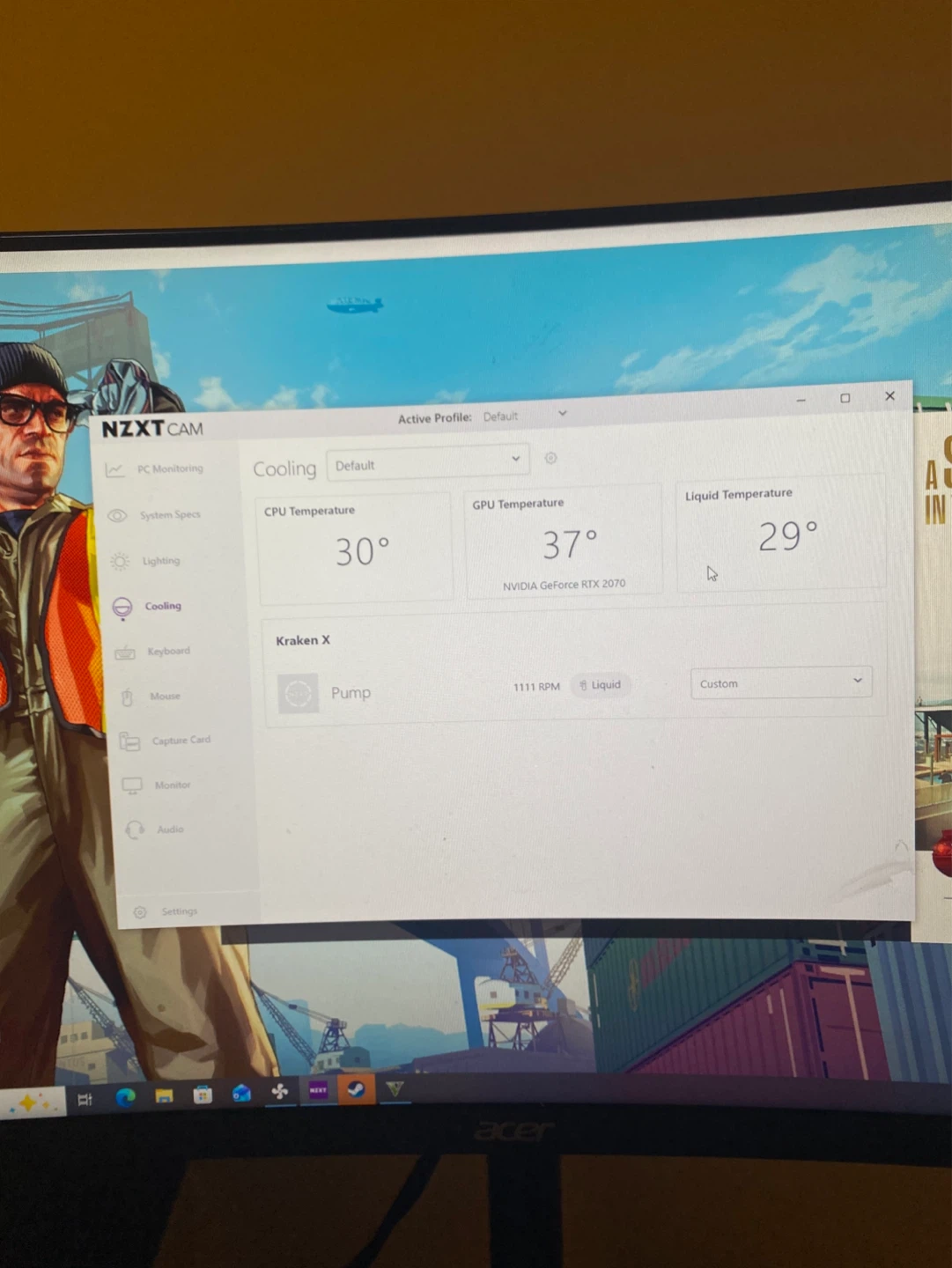Open the Cooling Default profile combo box
The width and height of the screenshot is (952, 1268).
[x=427, y=463]
